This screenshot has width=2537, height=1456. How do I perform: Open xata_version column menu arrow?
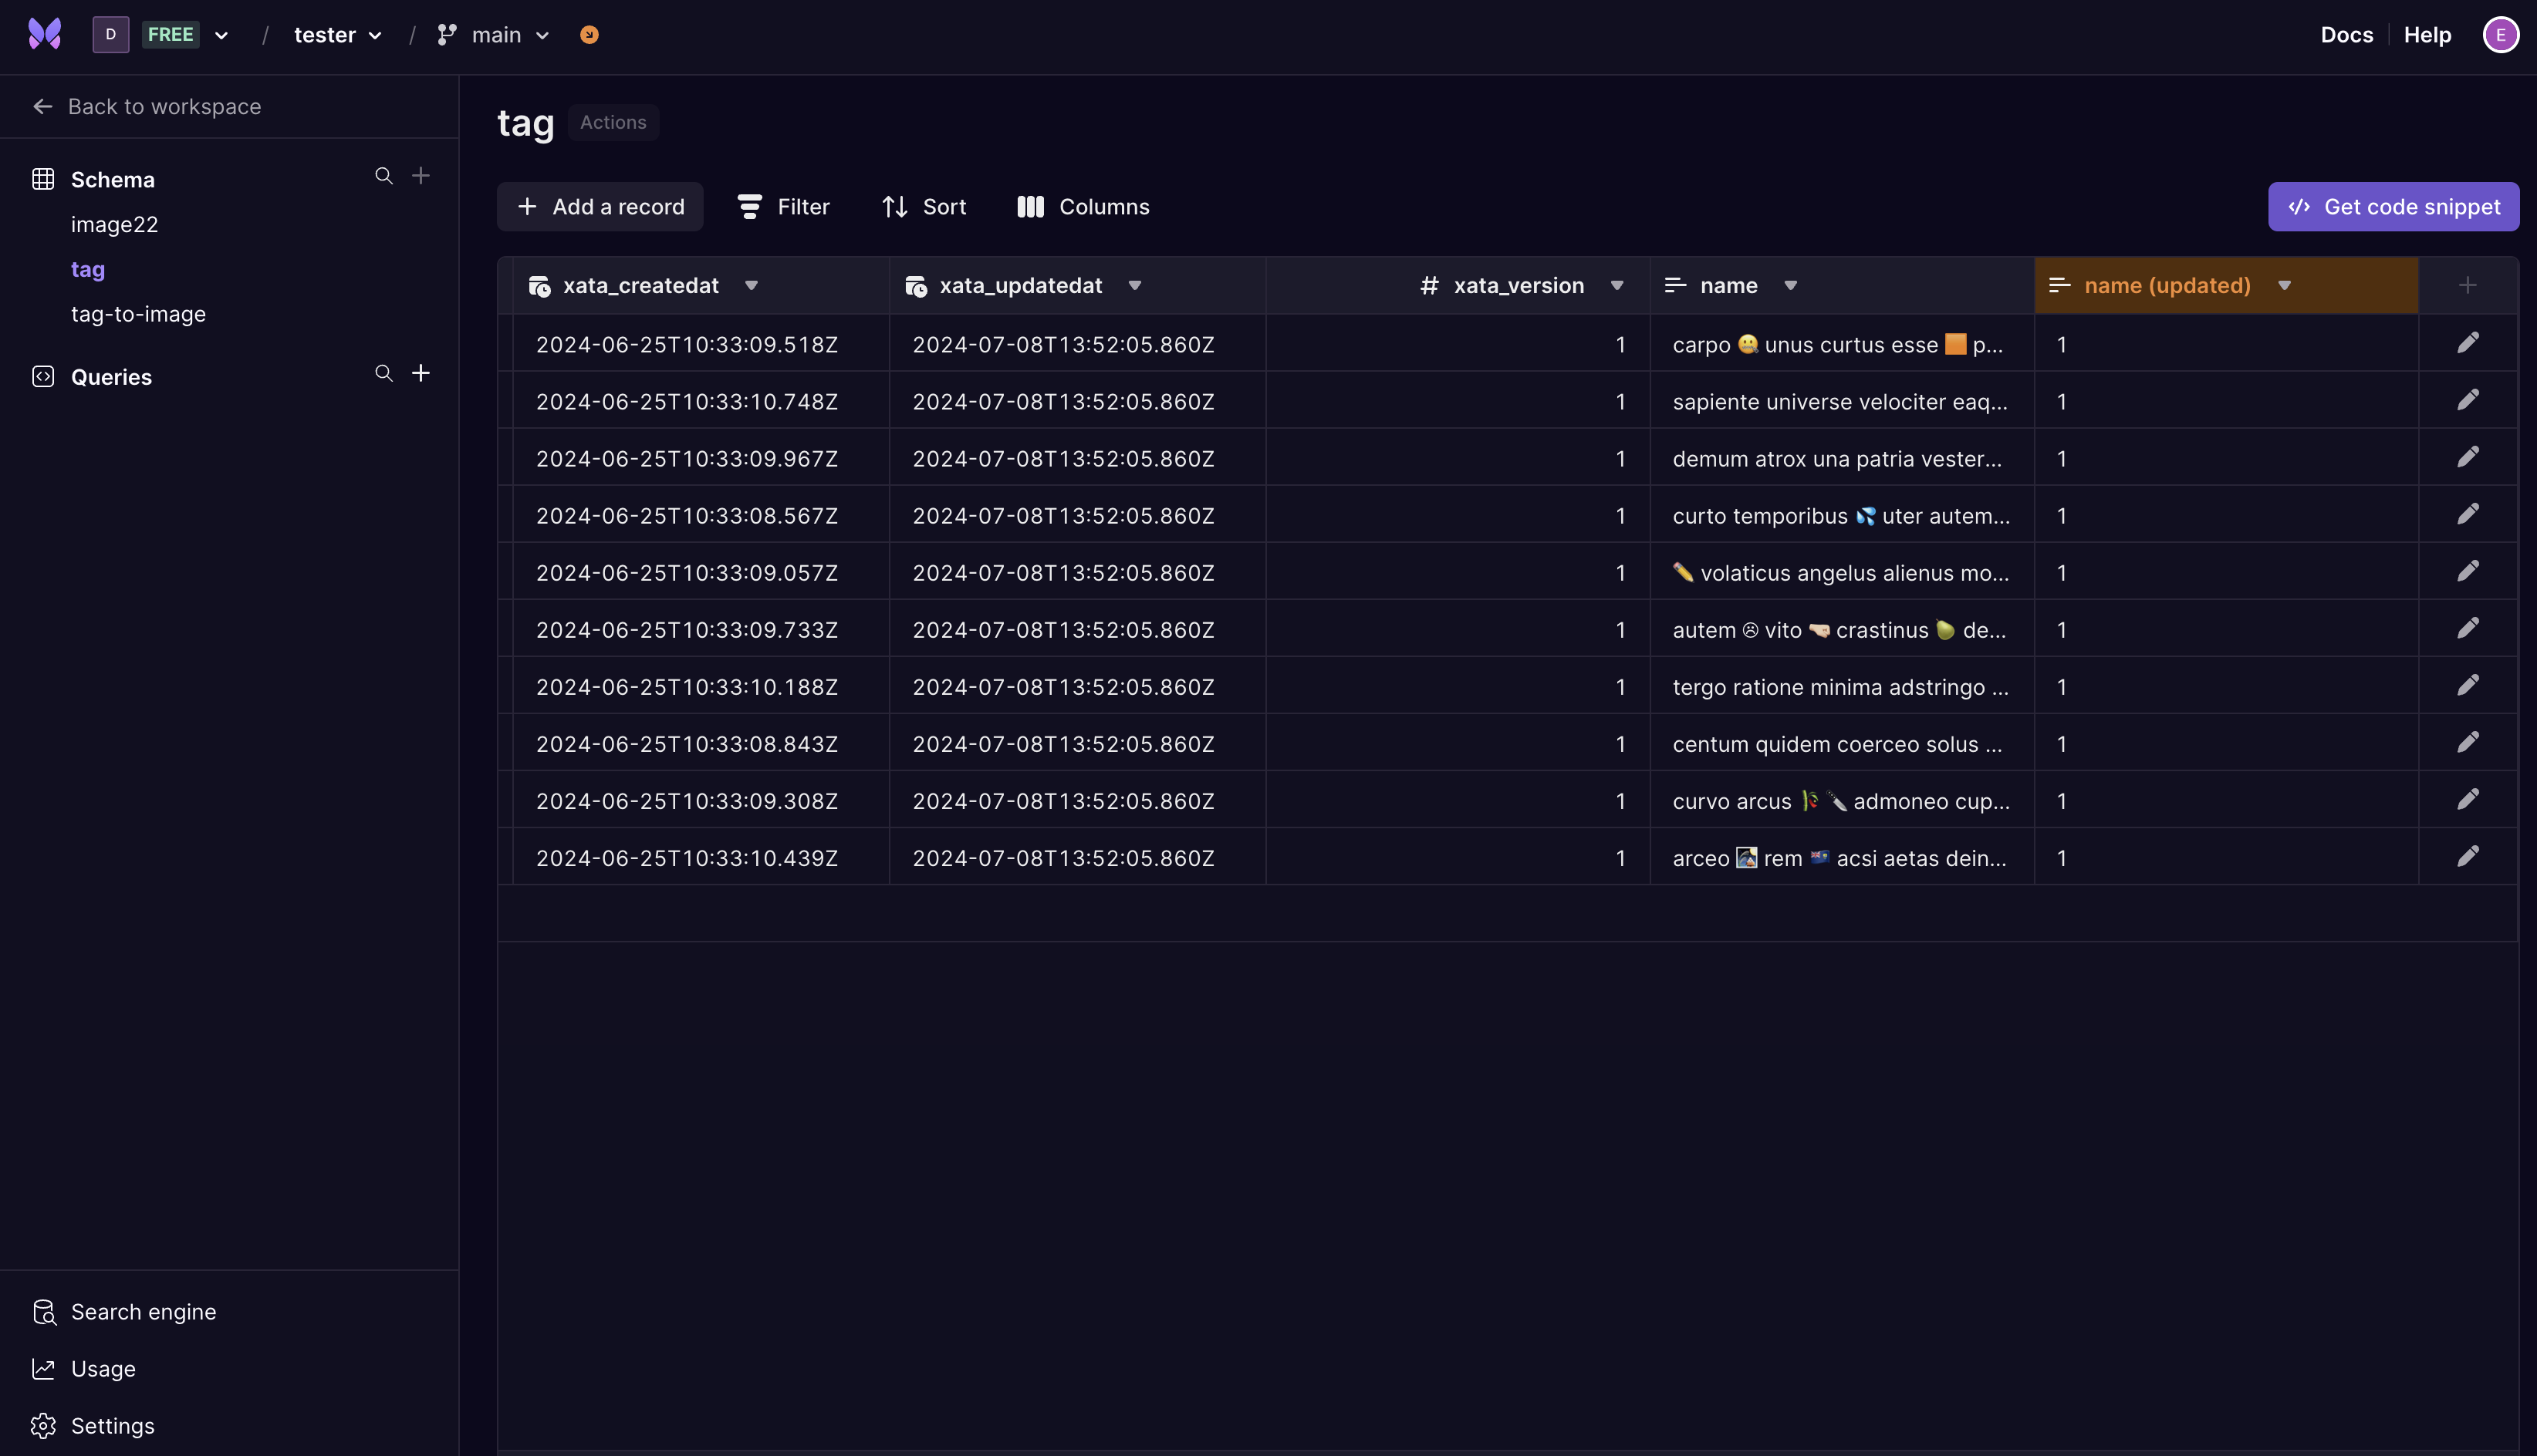(x=1616, y=286)
